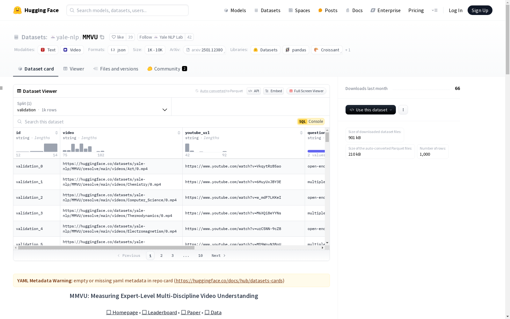This screenshot has height=319, width=510.
Task: Open the arxiv 2501.12380 tag
Action: pos(204,50)
